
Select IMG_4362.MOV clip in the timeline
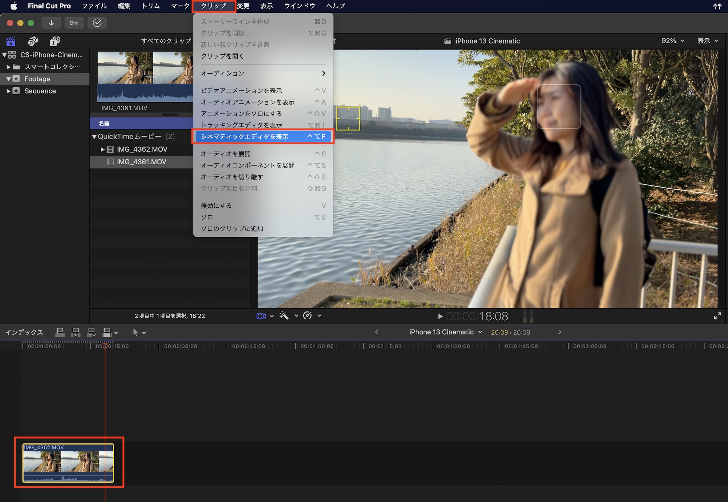[x=68, y=463]
